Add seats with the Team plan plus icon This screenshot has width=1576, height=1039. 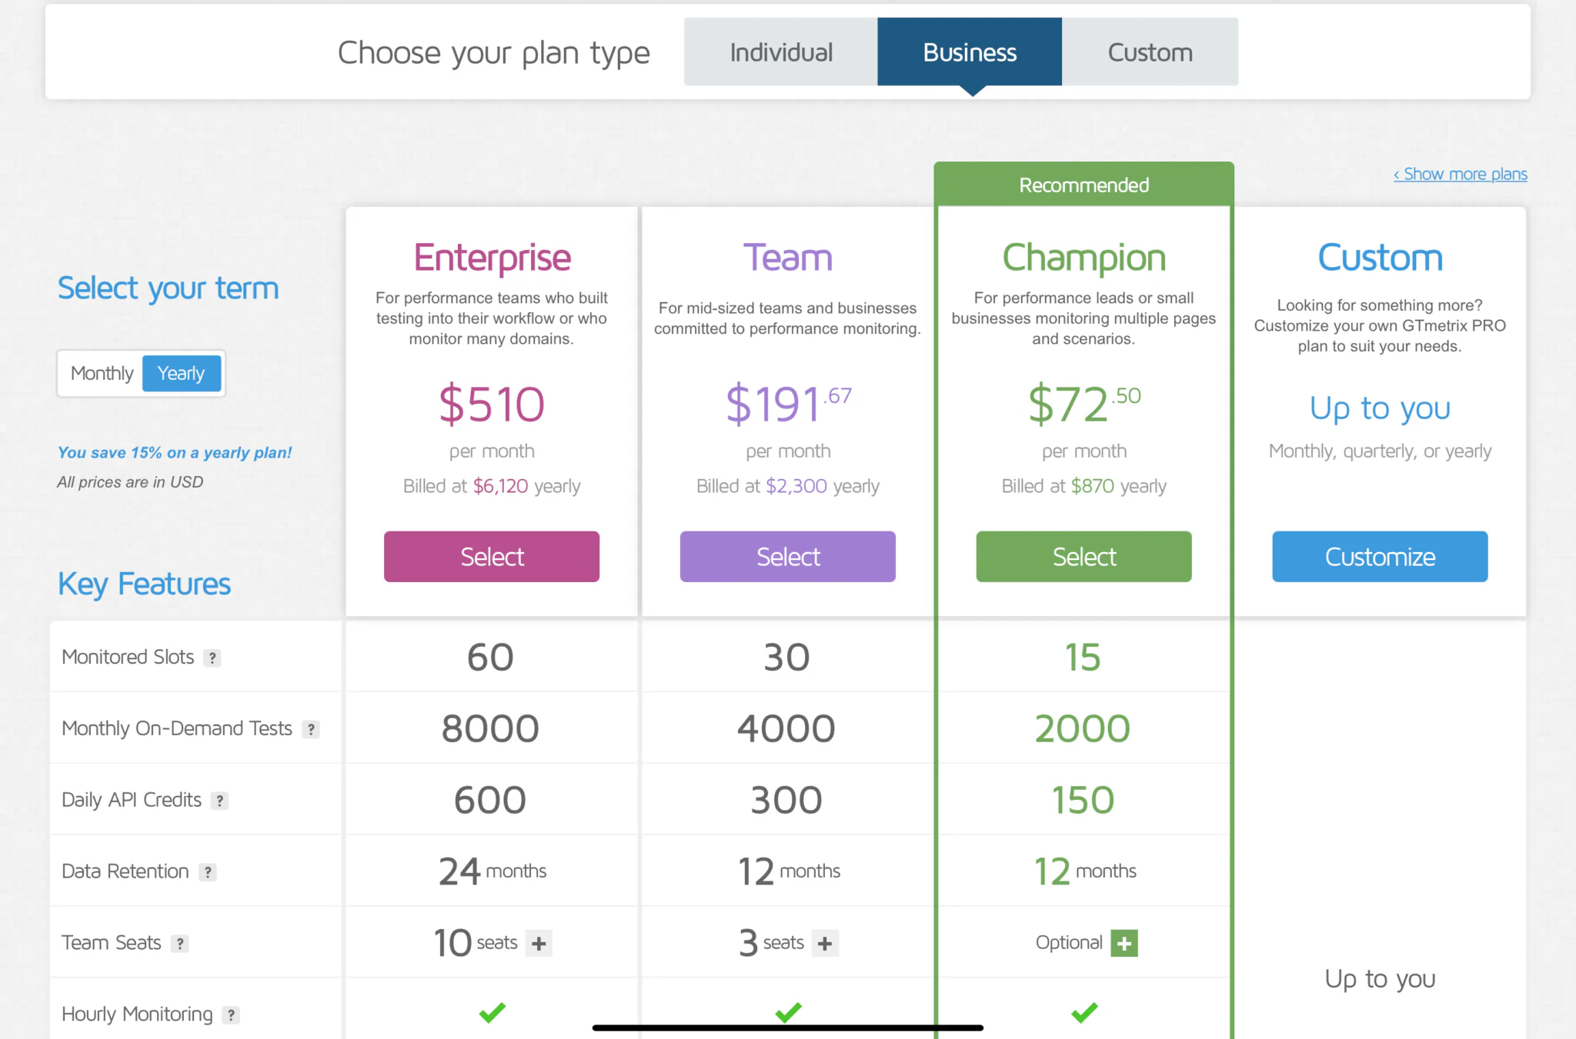click(825, 944)
